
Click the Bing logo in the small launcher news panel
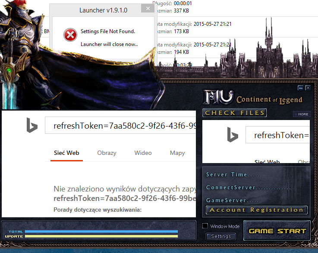tap(233, 135)
